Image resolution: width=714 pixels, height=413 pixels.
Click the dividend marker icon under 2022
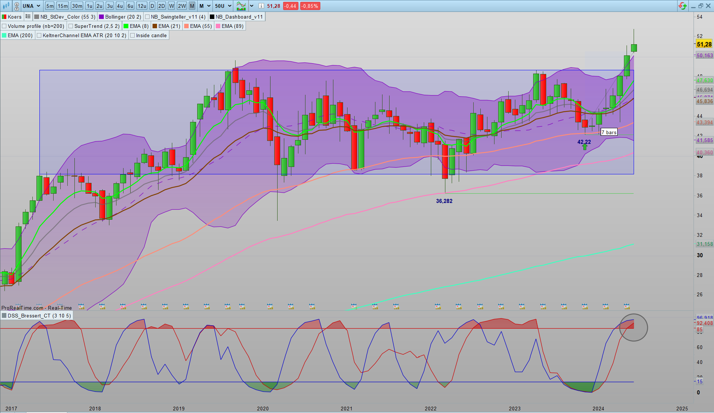(438, 306)
